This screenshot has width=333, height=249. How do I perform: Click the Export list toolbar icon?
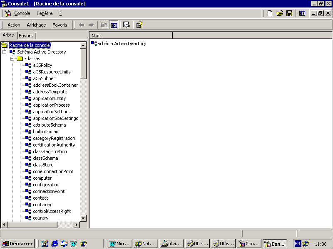coord(127,25)
